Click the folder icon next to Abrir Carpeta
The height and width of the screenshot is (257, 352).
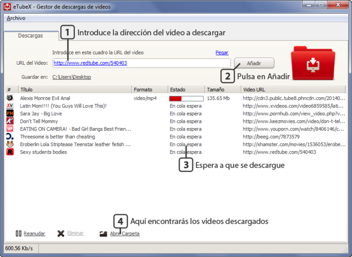click(103, 234)
